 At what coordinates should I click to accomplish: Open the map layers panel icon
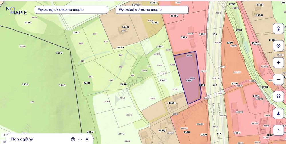coord(278,29)
